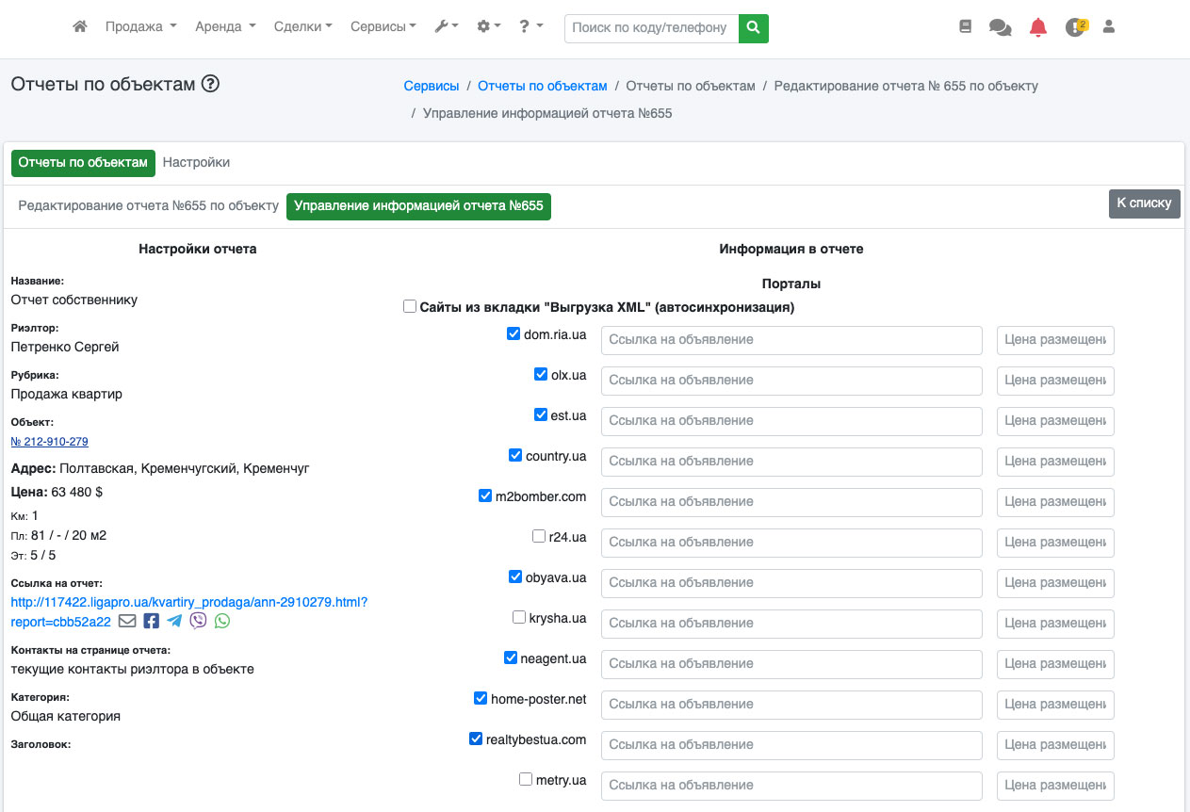
Task: Open the Аренда dropdown menu
Action: point(225,27)
